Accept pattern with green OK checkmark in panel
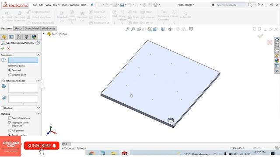Screen dimensions: 280x157 (x=3, y=48)
